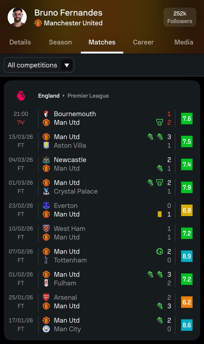The width and height of the screenshot is (204, 344).
Task: Click the Tottenham club crest
Action: coord(46,260)
